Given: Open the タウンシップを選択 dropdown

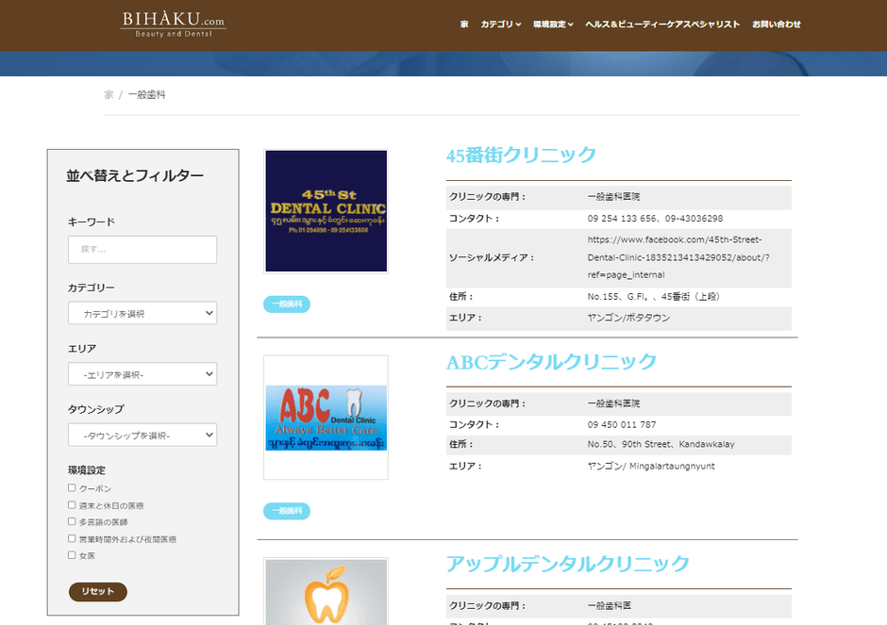Looking at the screenshot, I should (x=142, y=435).
